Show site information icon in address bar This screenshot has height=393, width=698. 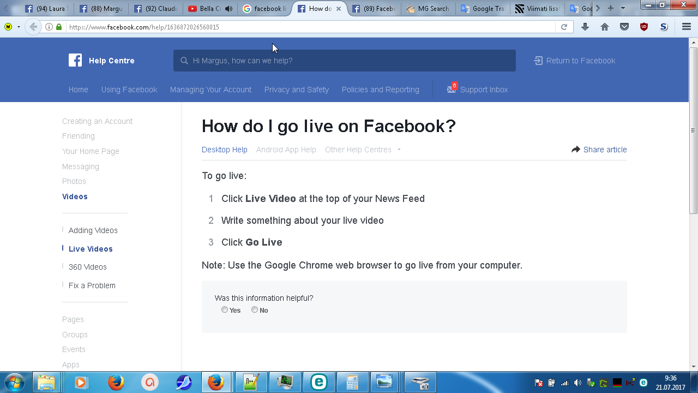tap(49, 27)
